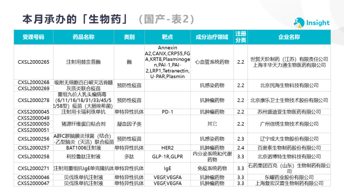Screen dimensions: 344x193
Task: Click the 心血管系统药物 cell
Action: click(x=212, y=62)
